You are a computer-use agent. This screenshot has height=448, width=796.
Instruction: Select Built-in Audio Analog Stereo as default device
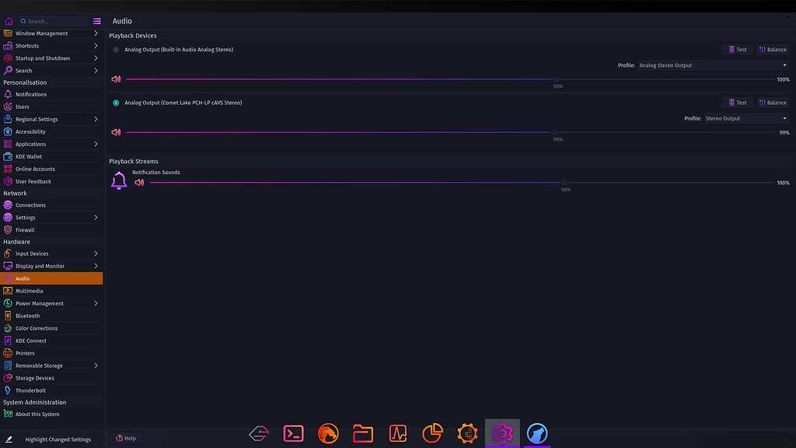point(115,49)
